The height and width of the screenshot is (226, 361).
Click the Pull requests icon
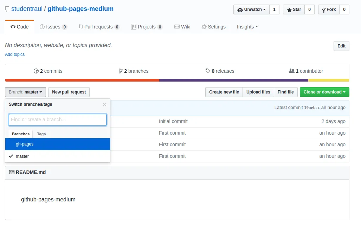tap(80, 27)
